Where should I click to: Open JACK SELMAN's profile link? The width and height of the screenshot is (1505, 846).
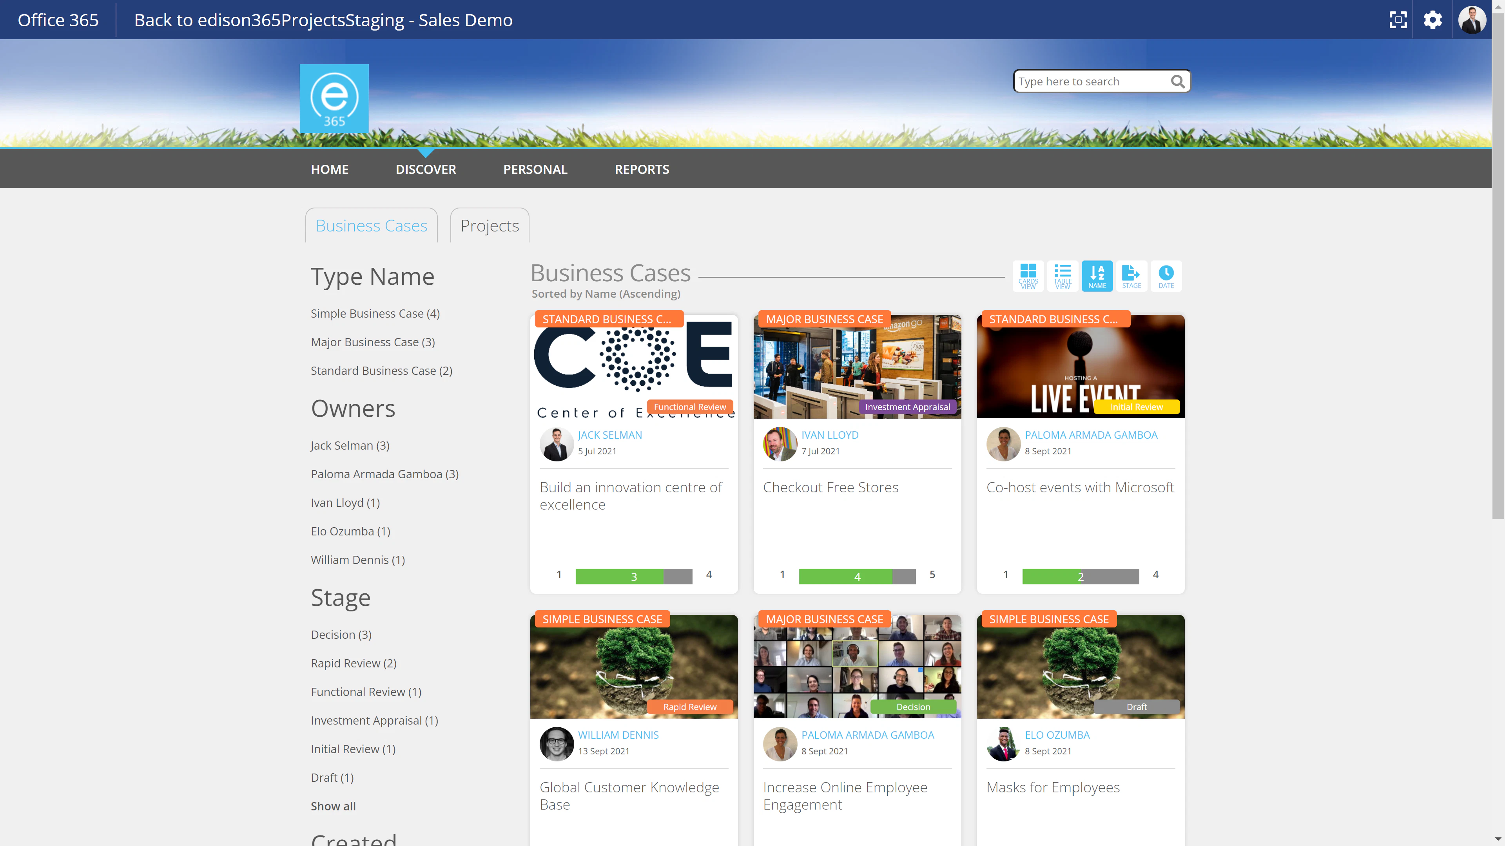(x=610, y=434)
